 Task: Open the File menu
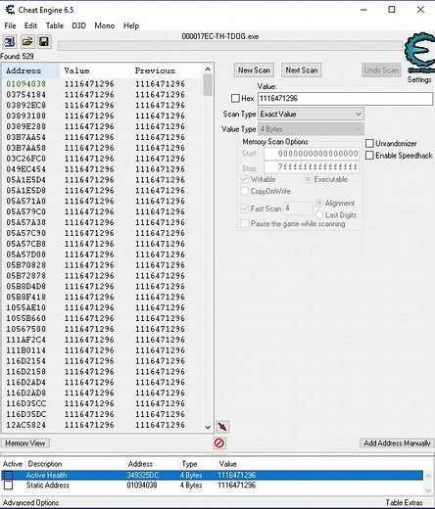coord(10,25)
